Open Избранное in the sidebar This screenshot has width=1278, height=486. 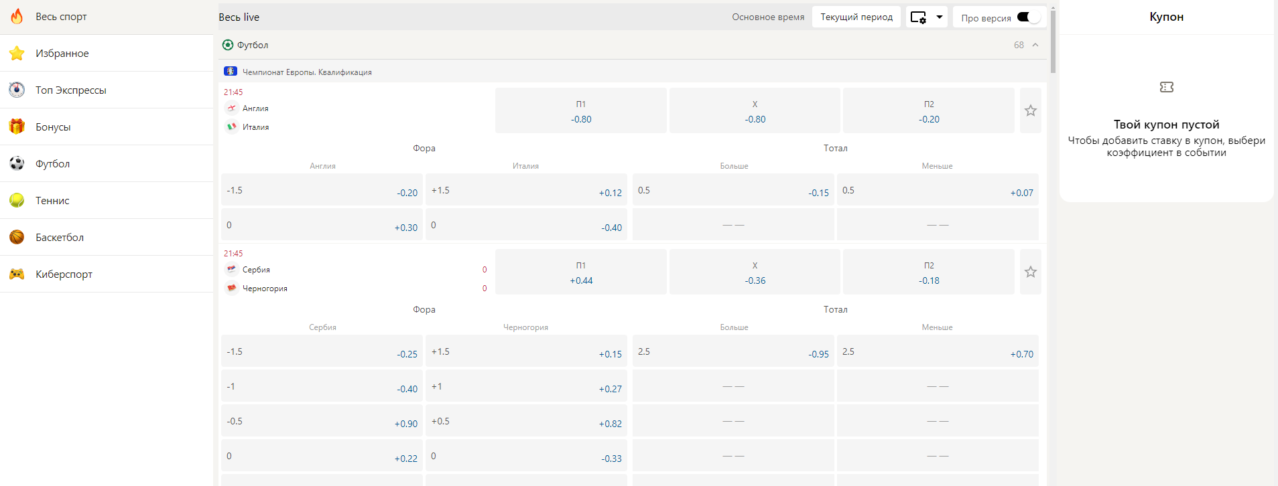[x=107, y=53]
